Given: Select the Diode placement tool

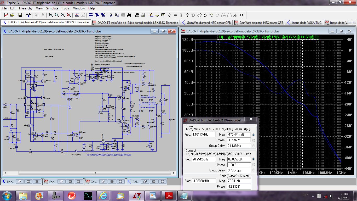Looking at the screenshot, I should (187, 15).
